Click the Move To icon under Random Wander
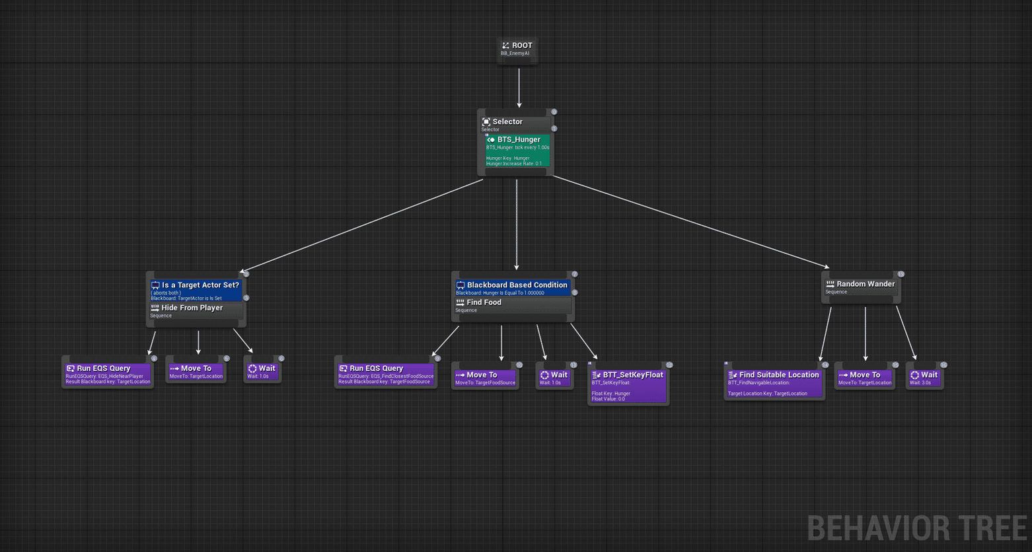The image size is (1032, 552). pyautogui.click(x=843, y=375)
